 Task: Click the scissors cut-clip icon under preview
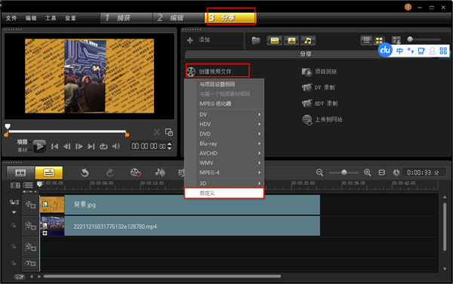(156, 132)
